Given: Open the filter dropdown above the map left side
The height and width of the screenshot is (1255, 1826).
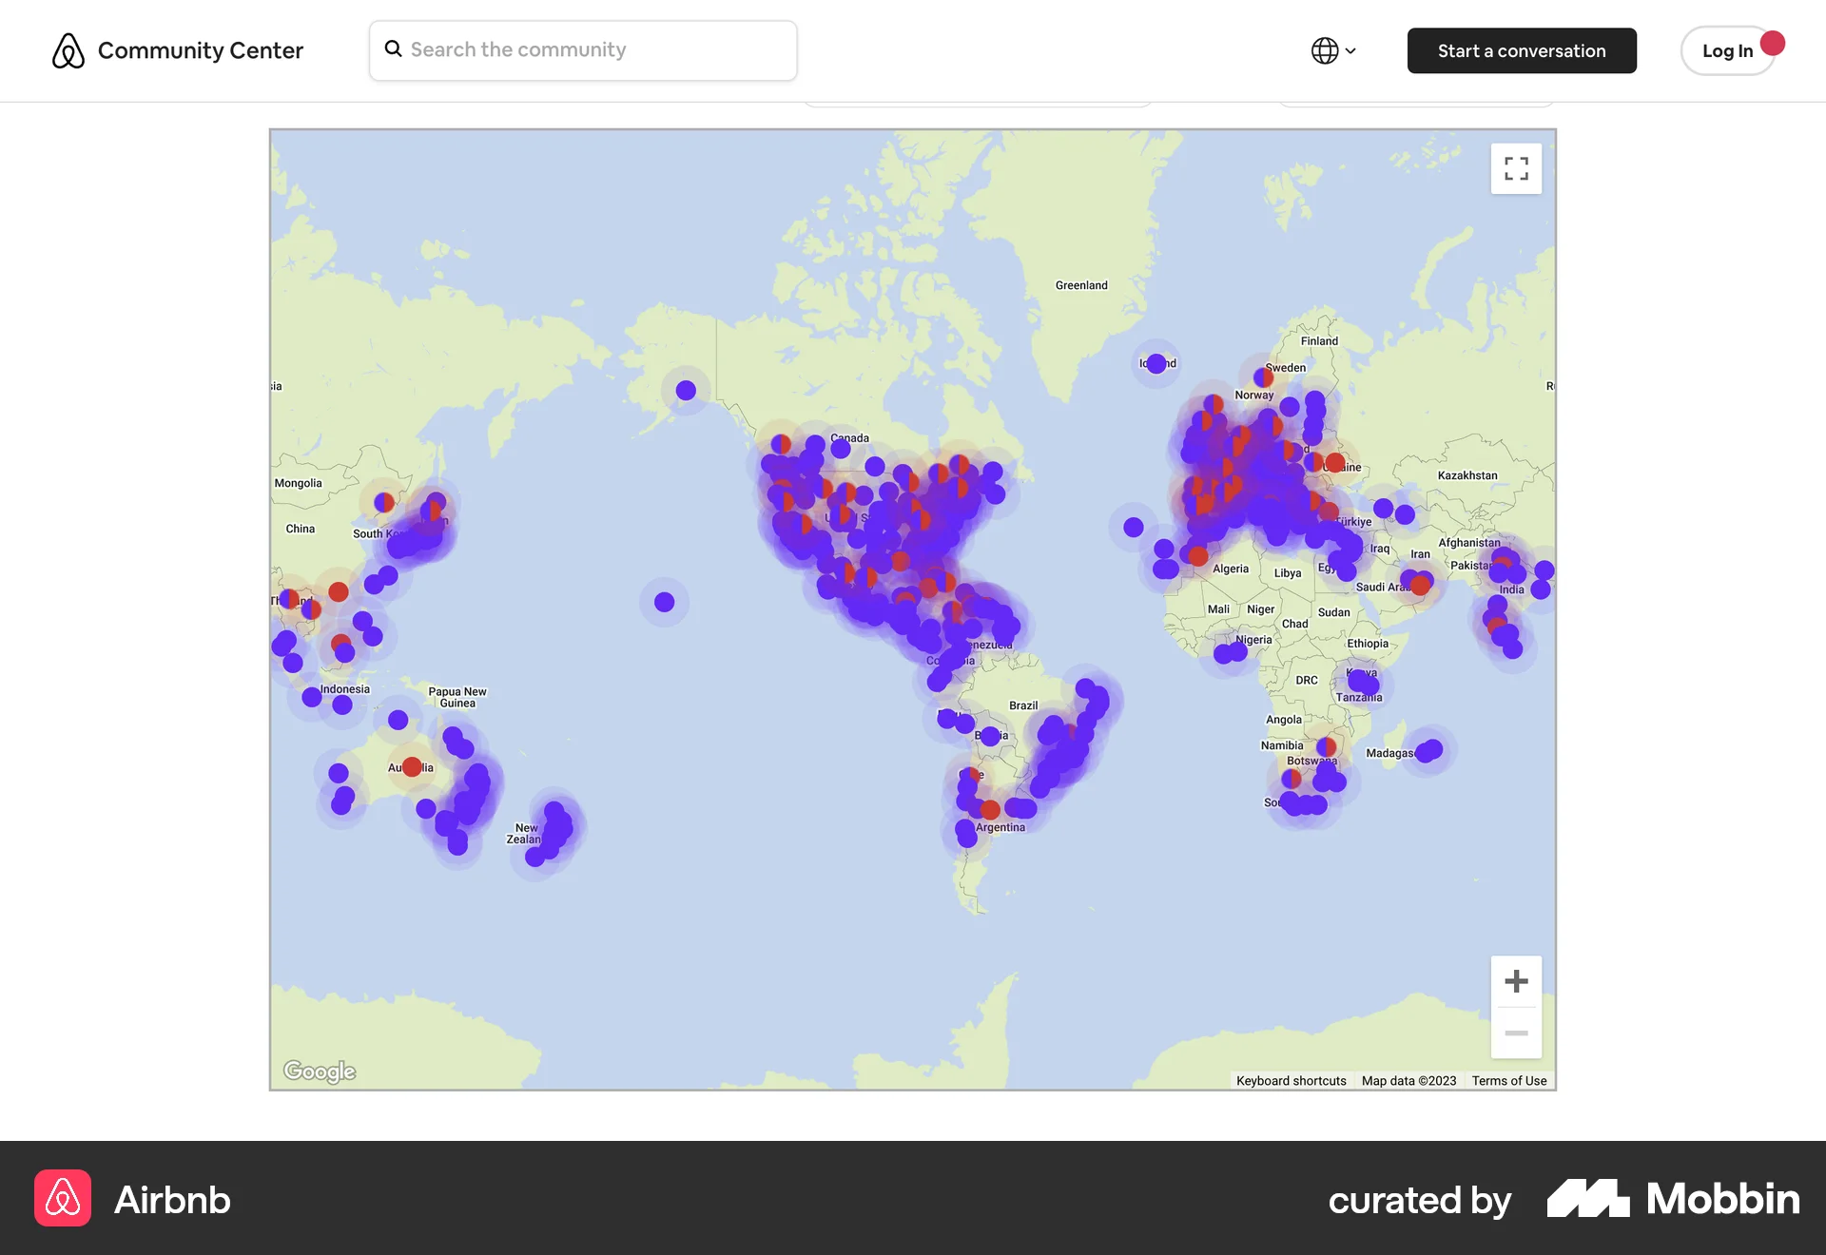Looking at the screenshot, I should pos(979,92).
